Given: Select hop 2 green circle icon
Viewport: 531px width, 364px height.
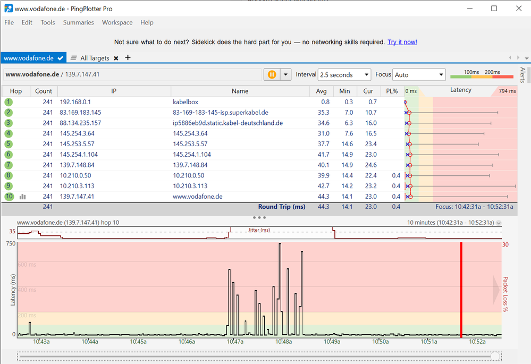Looking at the screenshot, I should [9, 113].
